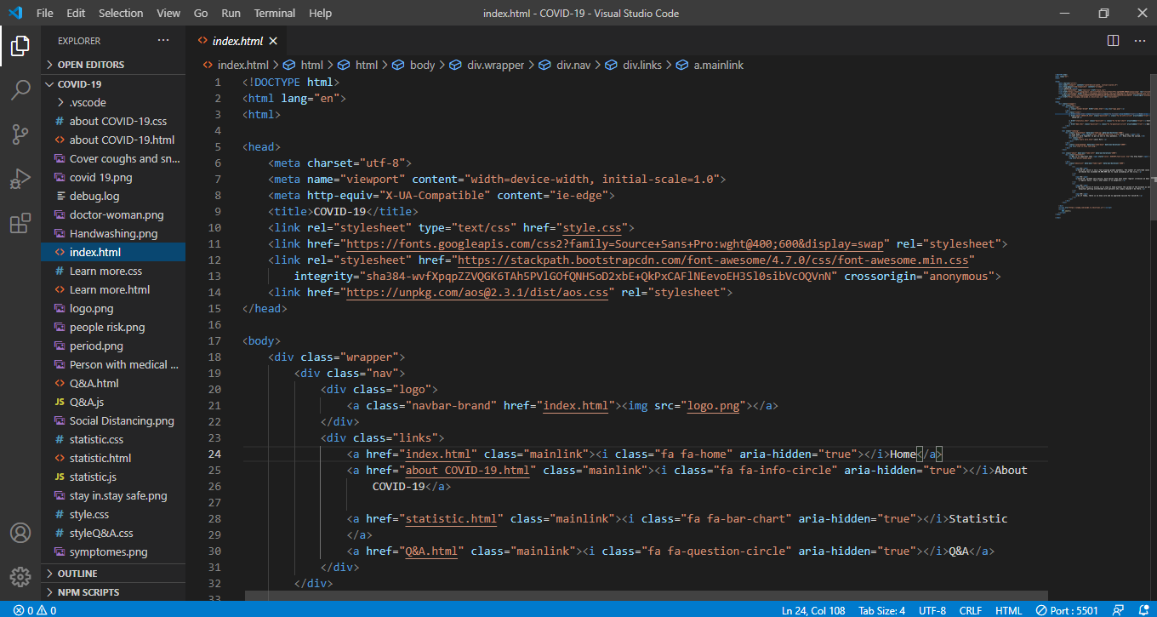Click Tab Size: 4 indentation setting
1157x617 pixels.
[x=881, y=610]
